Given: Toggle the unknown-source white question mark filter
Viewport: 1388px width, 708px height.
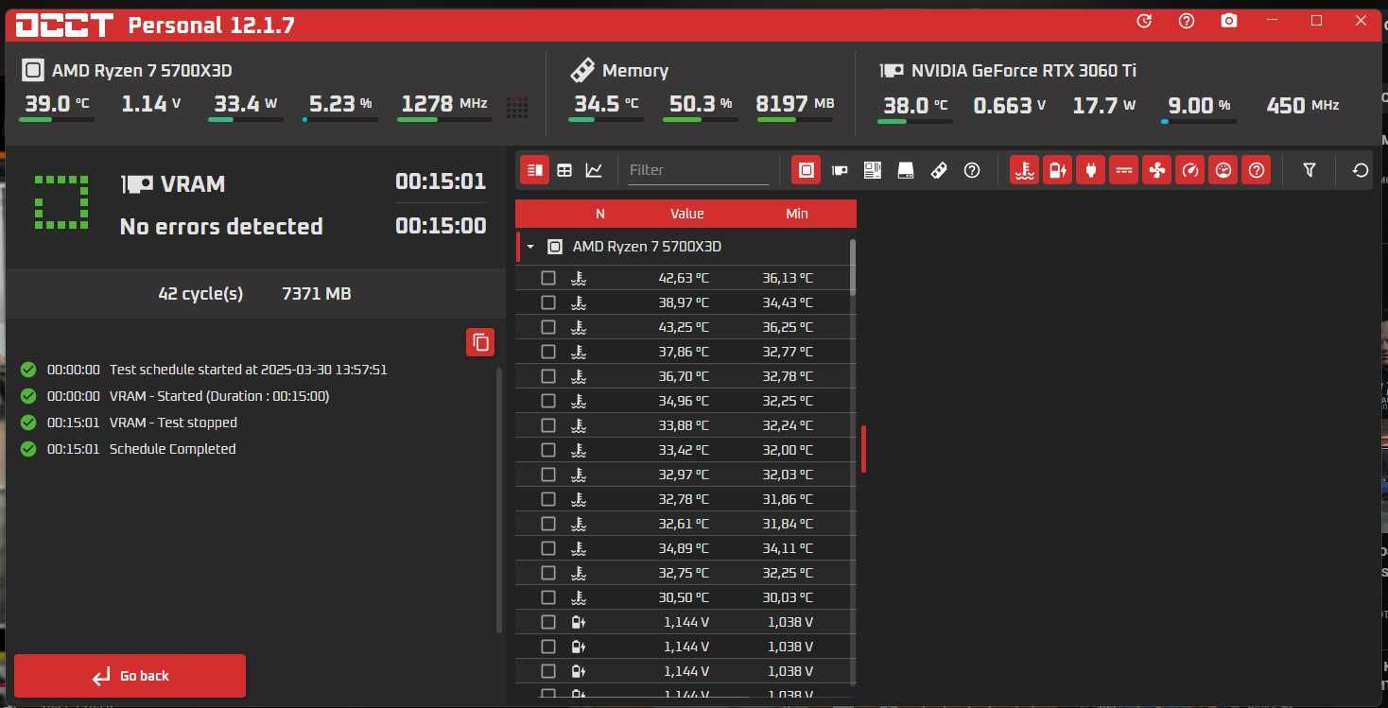Looking at the screenshot, I should pyautogui.click(x=972, y=170).
